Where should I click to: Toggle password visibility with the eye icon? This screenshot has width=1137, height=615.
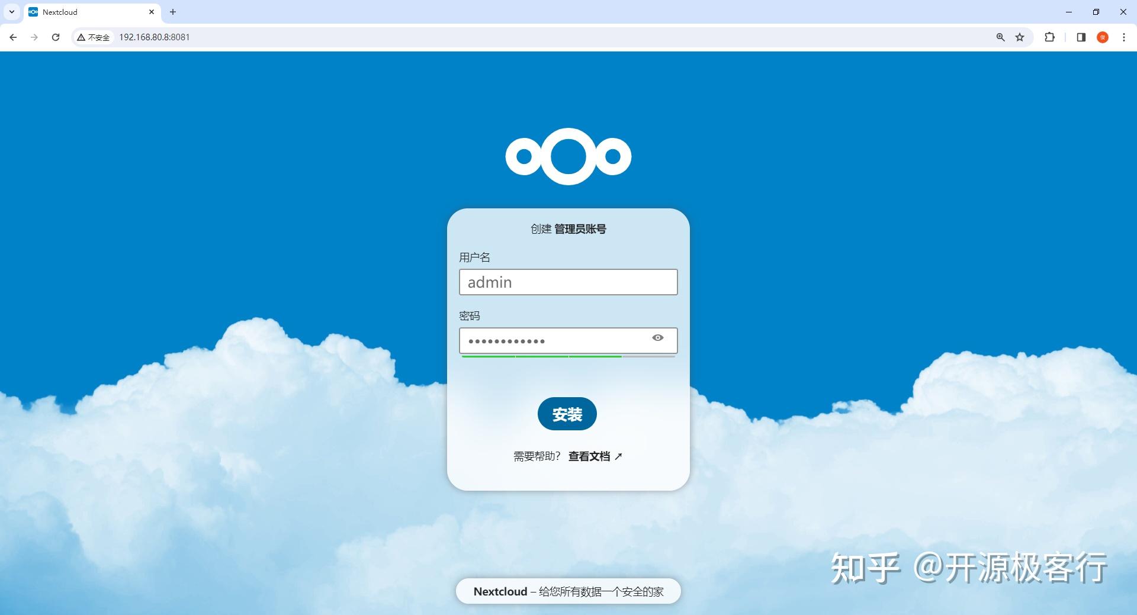[x=658, y=338]
